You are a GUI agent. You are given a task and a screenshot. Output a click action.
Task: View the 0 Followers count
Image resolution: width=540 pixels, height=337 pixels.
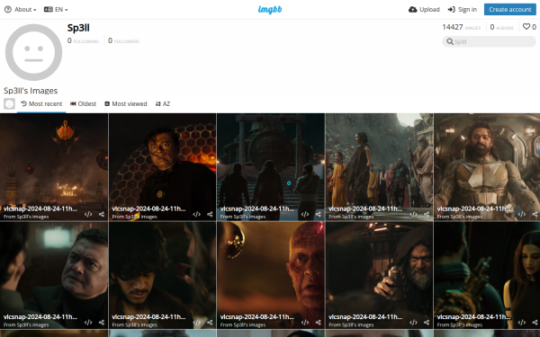(123, 41)
